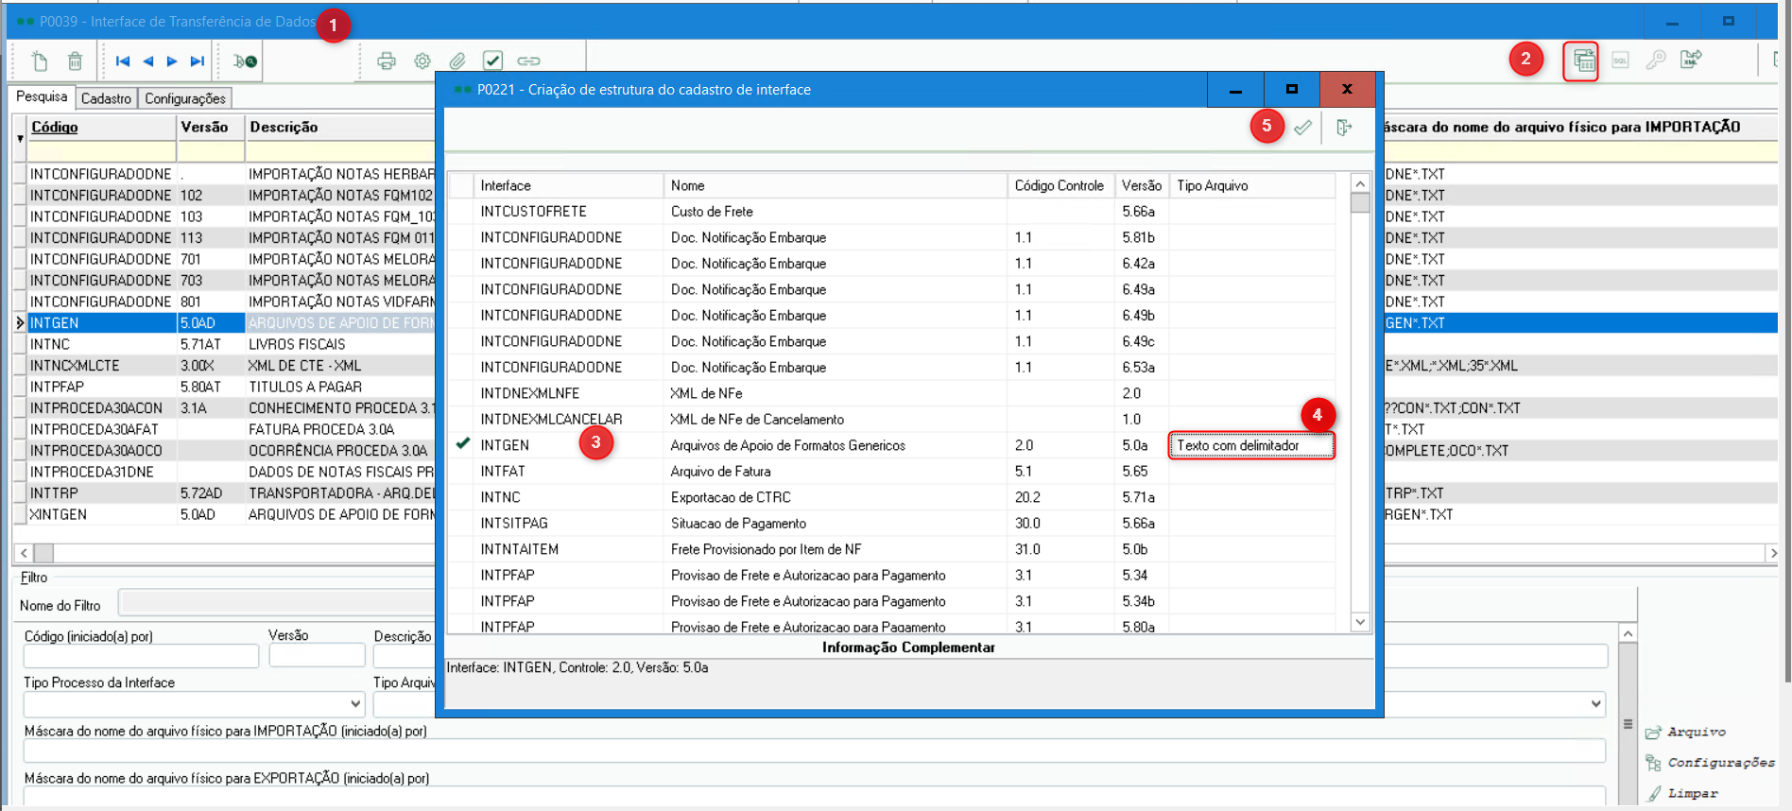
Task: Click up arrow of filter panel scrollbar
Action: [x=1628, y=633]
